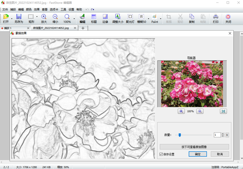Click the 数量 slider handle

pyautogui.click(x=179, y=135)
